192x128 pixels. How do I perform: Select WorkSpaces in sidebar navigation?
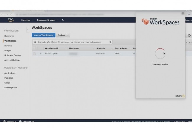tap(10, 41)
